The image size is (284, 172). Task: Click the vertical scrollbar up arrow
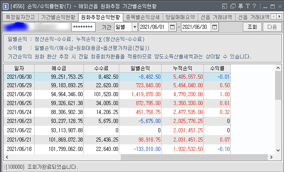click(278, 68)
